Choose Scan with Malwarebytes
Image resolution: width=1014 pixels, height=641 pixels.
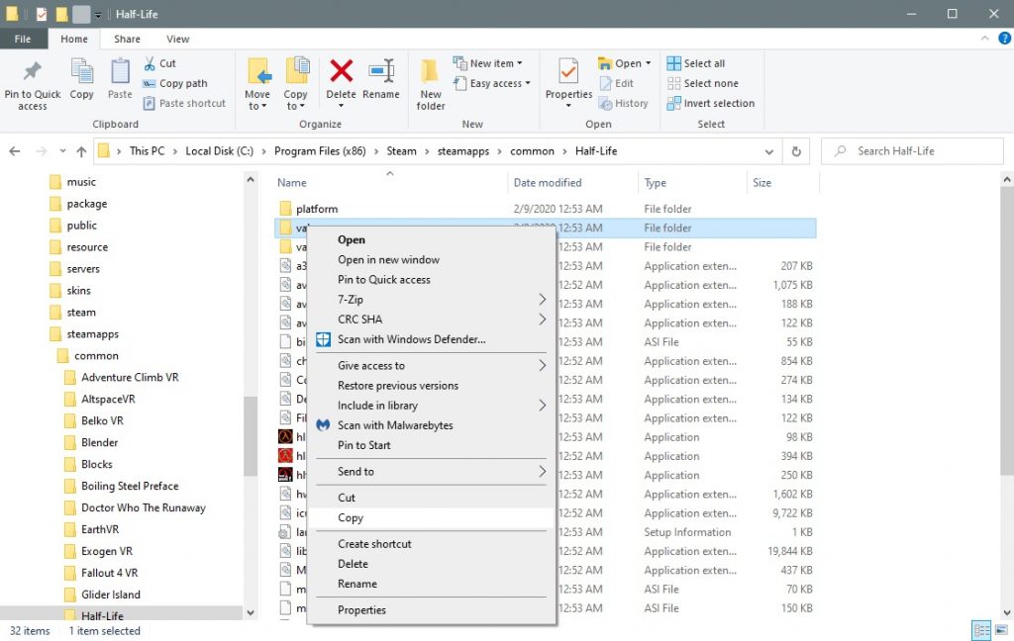(432, 425)
